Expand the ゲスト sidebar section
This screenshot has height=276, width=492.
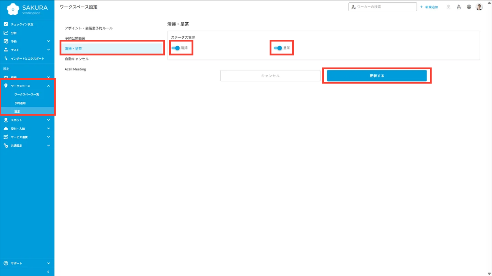tap(48, 50)
